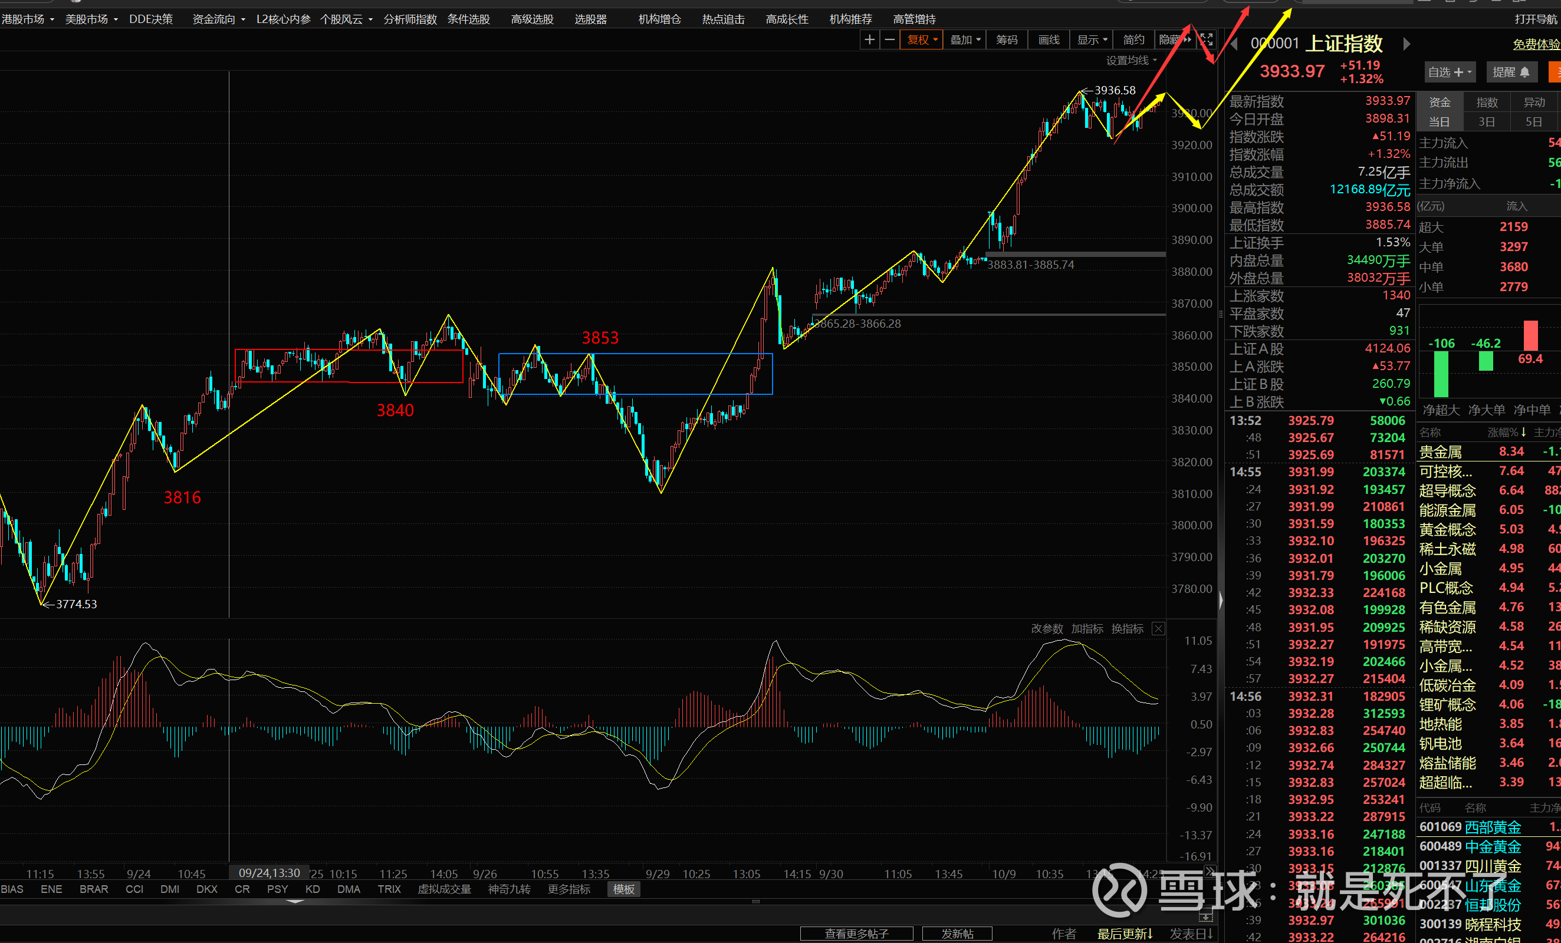Switch fund period to 3日
Viewport: 1561px width, 943px height.
(1486, 121)
